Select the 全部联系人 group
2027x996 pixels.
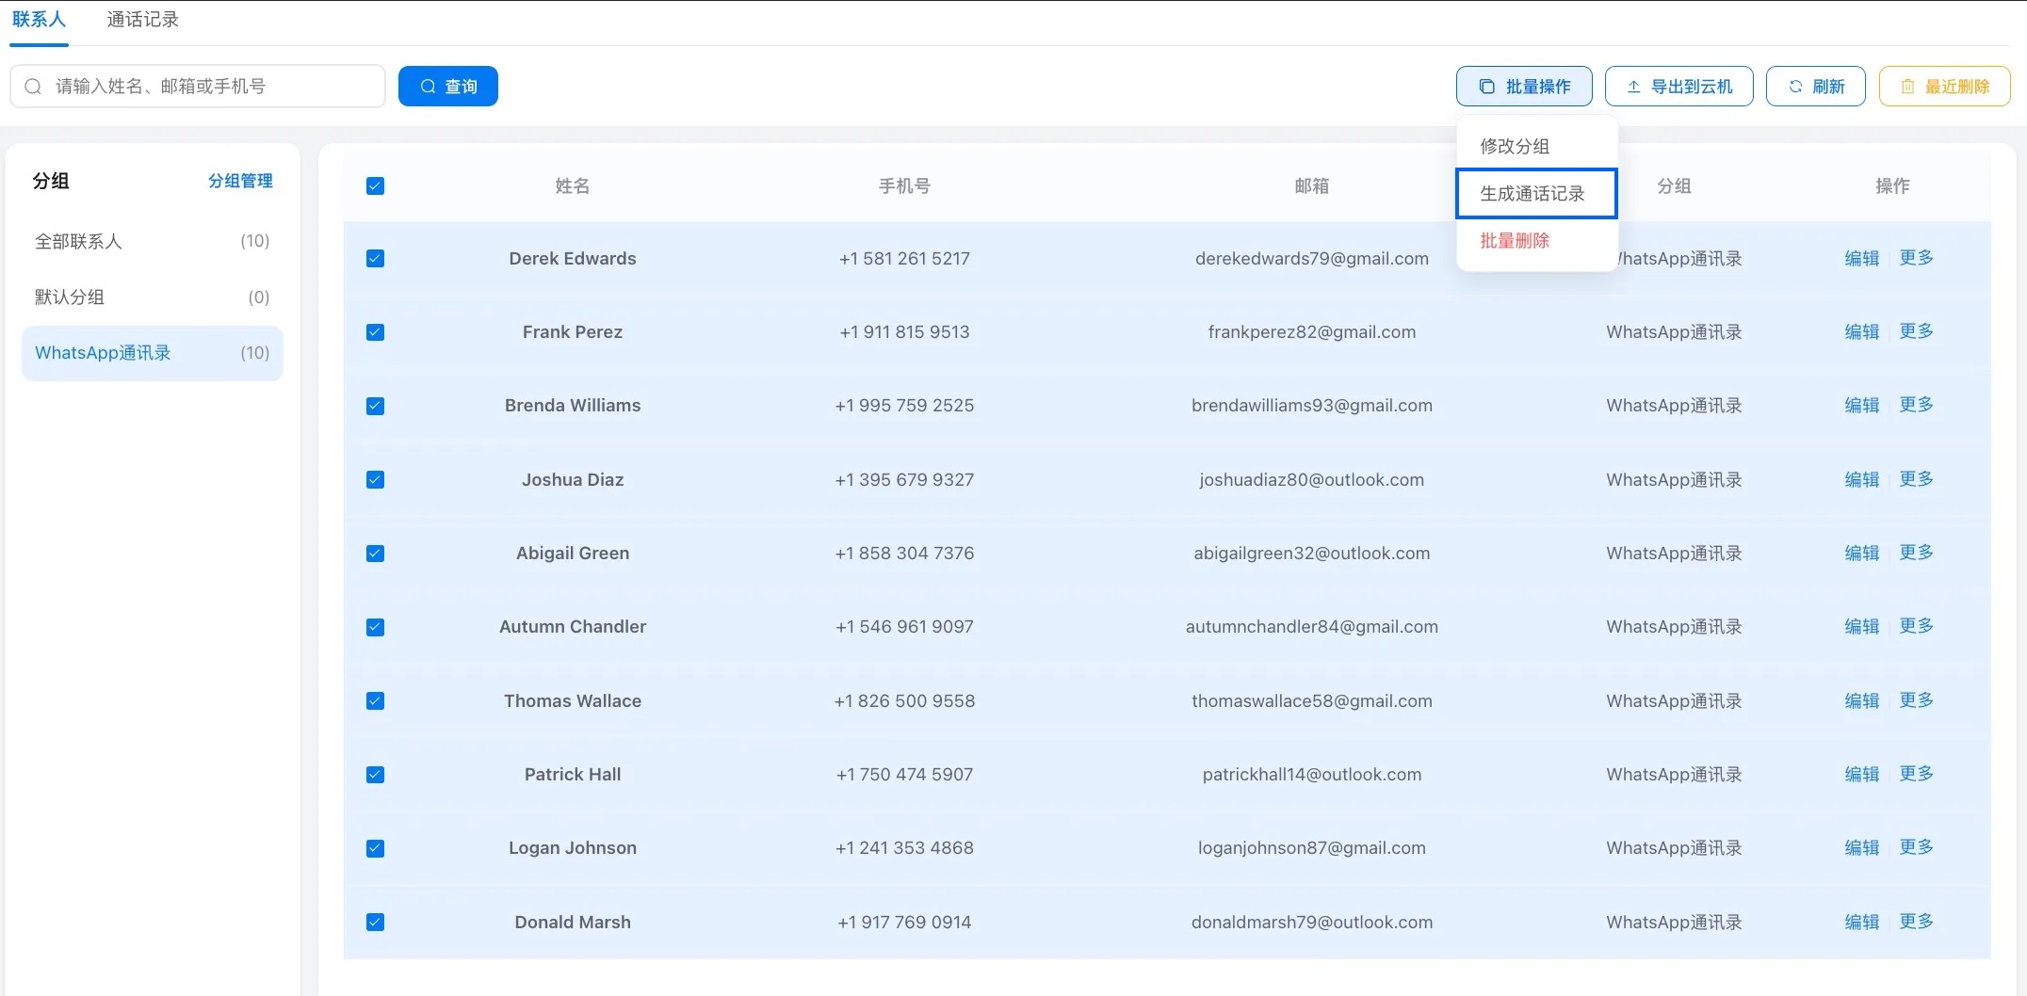pyautogui.click(x=153, y=241)
